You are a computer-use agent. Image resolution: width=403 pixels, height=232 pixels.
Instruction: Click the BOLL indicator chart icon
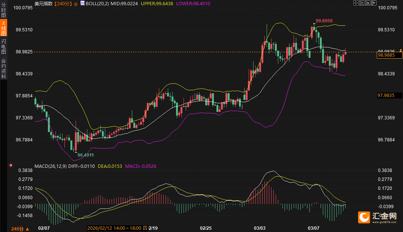82,3
